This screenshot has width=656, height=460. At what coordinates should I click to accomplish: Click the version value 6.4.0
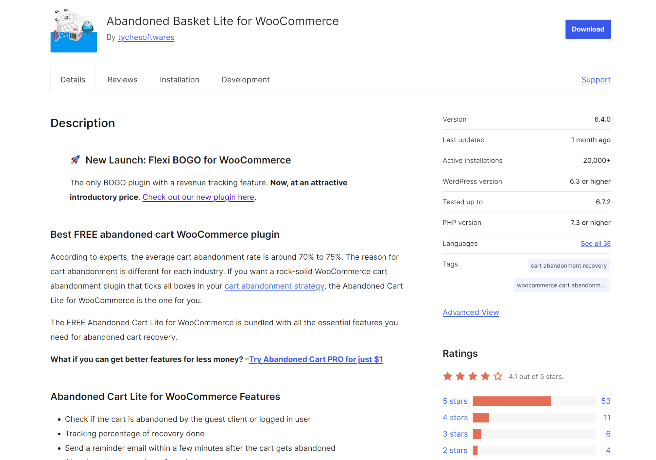tap(602, 119)
